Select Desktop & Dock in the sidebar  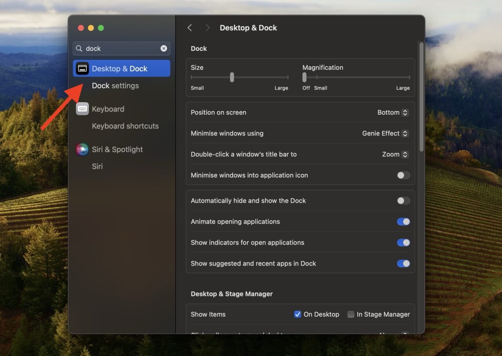(122, 69)
